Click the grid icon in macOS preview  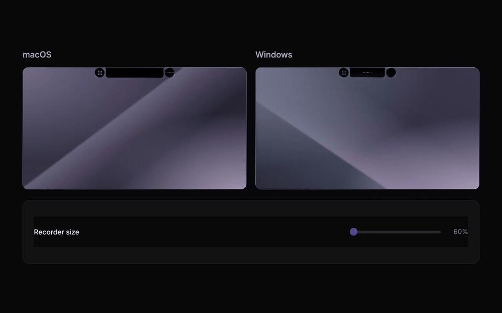tap(99, 73)
